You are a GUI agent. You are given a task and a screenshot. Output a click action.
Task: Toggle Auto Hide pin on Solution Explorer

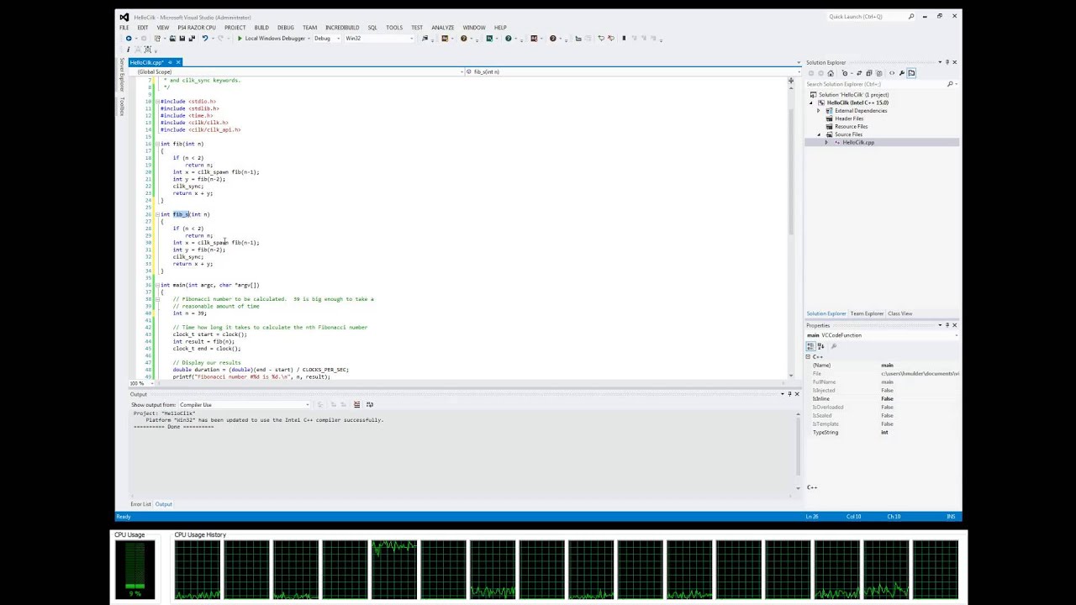[947, 62]
